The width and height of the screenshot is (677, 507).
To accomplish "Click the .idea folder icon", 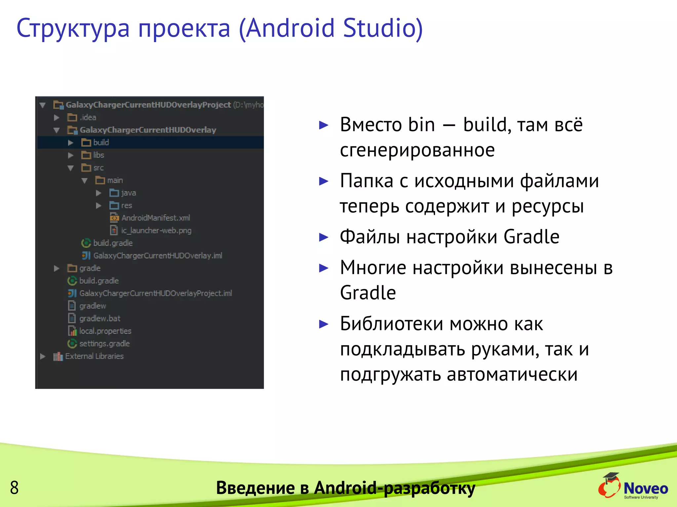I will click(x=72, y=118).
